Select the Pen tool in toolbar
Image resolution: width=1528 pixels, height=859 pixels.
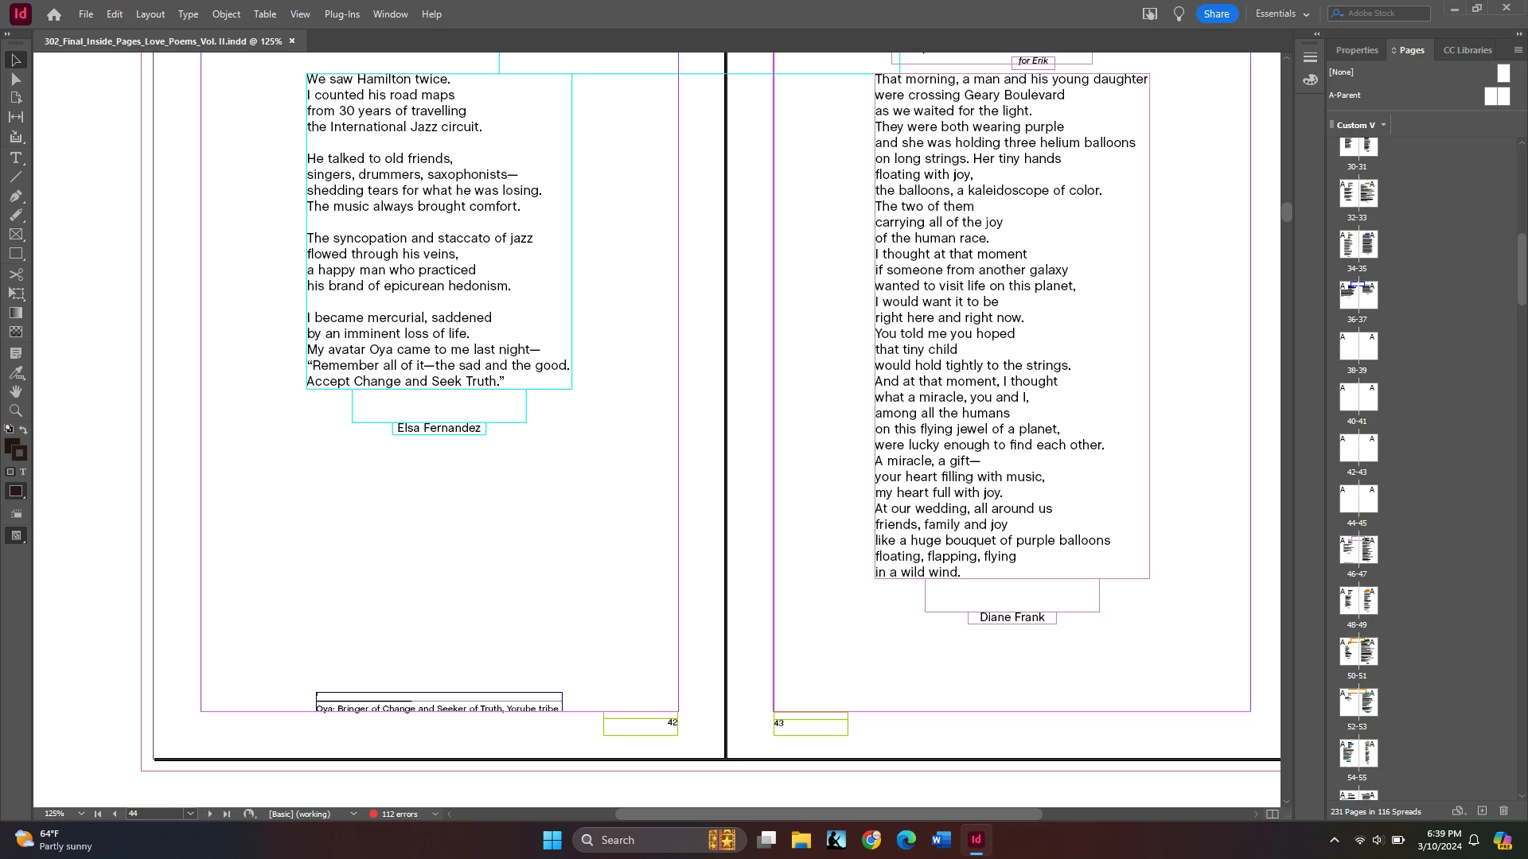click(x=15, y=196)
